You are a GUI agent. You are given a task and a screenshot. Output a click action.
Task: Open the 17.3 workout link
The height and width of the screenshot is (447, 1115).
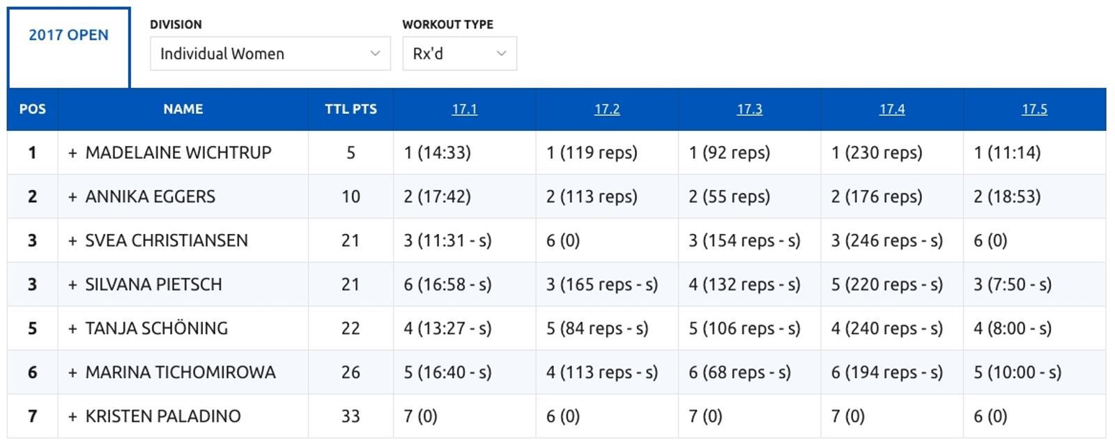tap(749, 109)
